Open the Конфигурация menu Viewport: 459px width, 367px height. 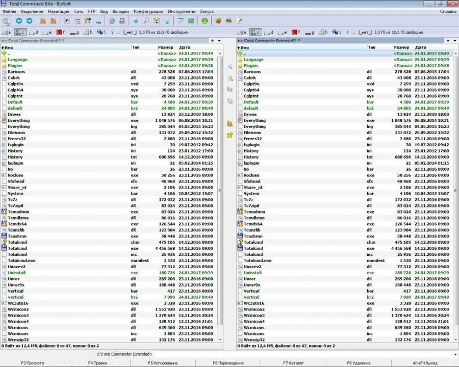[x=148, y=11]
